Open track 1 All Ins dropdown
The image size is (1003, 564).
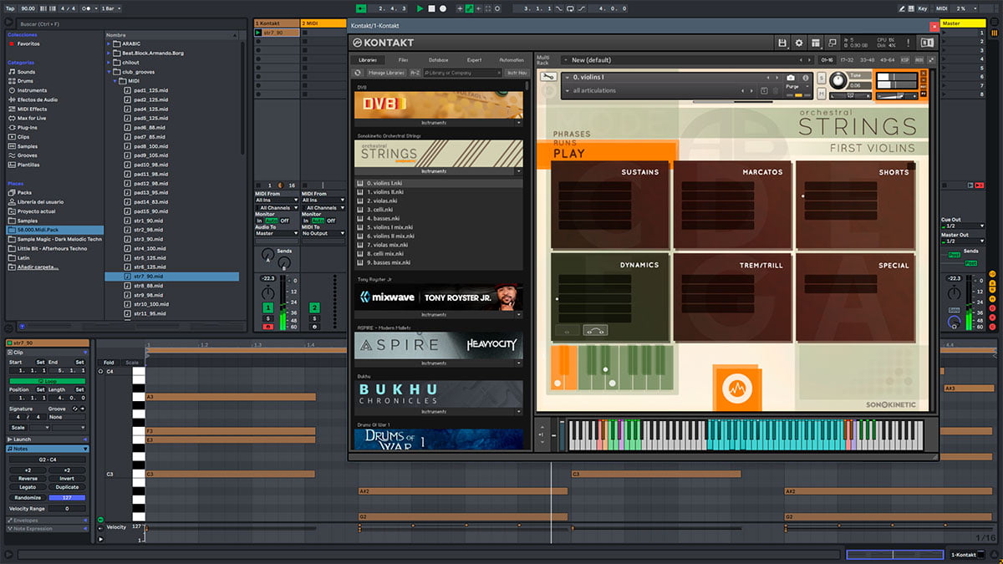pyautogui.click(x=277, y=201)
